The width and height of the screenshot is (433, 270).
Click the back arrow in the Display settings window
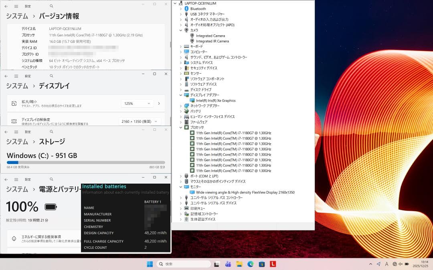point(6,76)
